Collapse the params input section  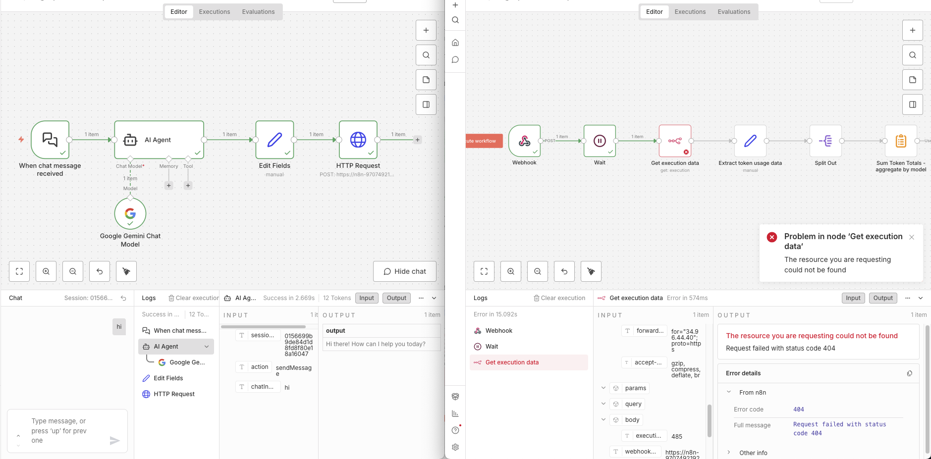click(x=603, y=388)
